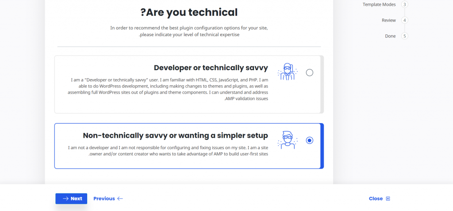
Task: Click the Next button
Action: click(71, 199)
